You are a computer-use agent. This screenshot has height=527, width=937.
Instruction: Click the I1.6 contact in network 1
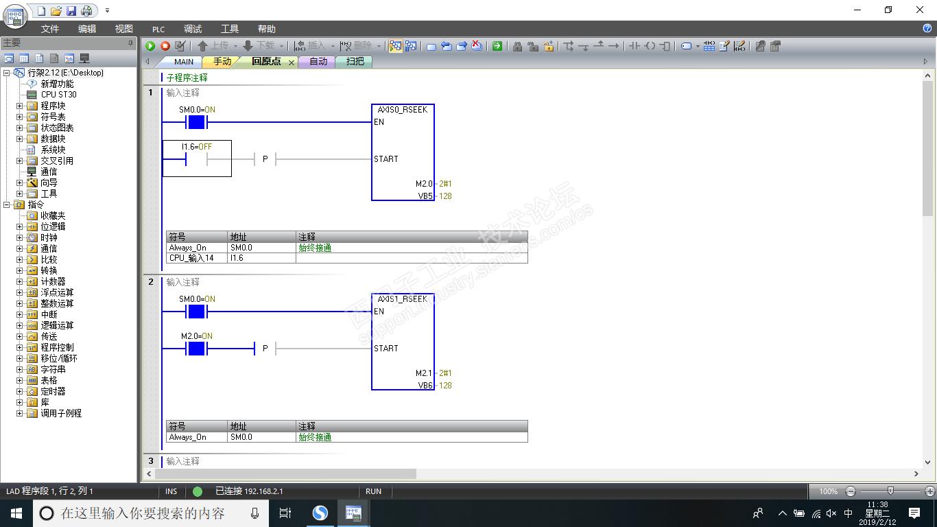[197, 159]
